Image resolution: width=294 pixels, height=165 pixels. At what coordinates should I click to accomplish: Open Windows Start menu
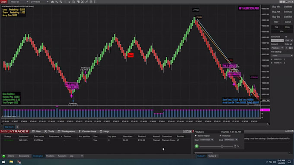click(3, 162)
